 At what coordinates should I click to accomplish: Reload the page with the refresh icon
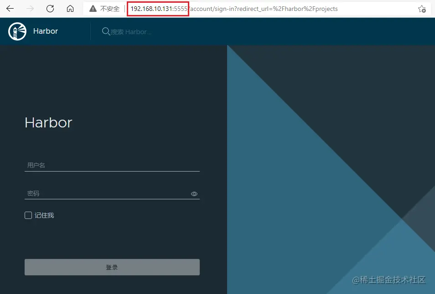pyautogui.click(x=50, y=9)
